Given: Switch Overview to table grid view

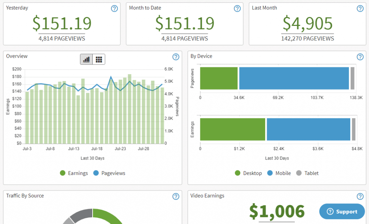Looking at the screenshot, I should pyautogui.click(x=99, y=59).
